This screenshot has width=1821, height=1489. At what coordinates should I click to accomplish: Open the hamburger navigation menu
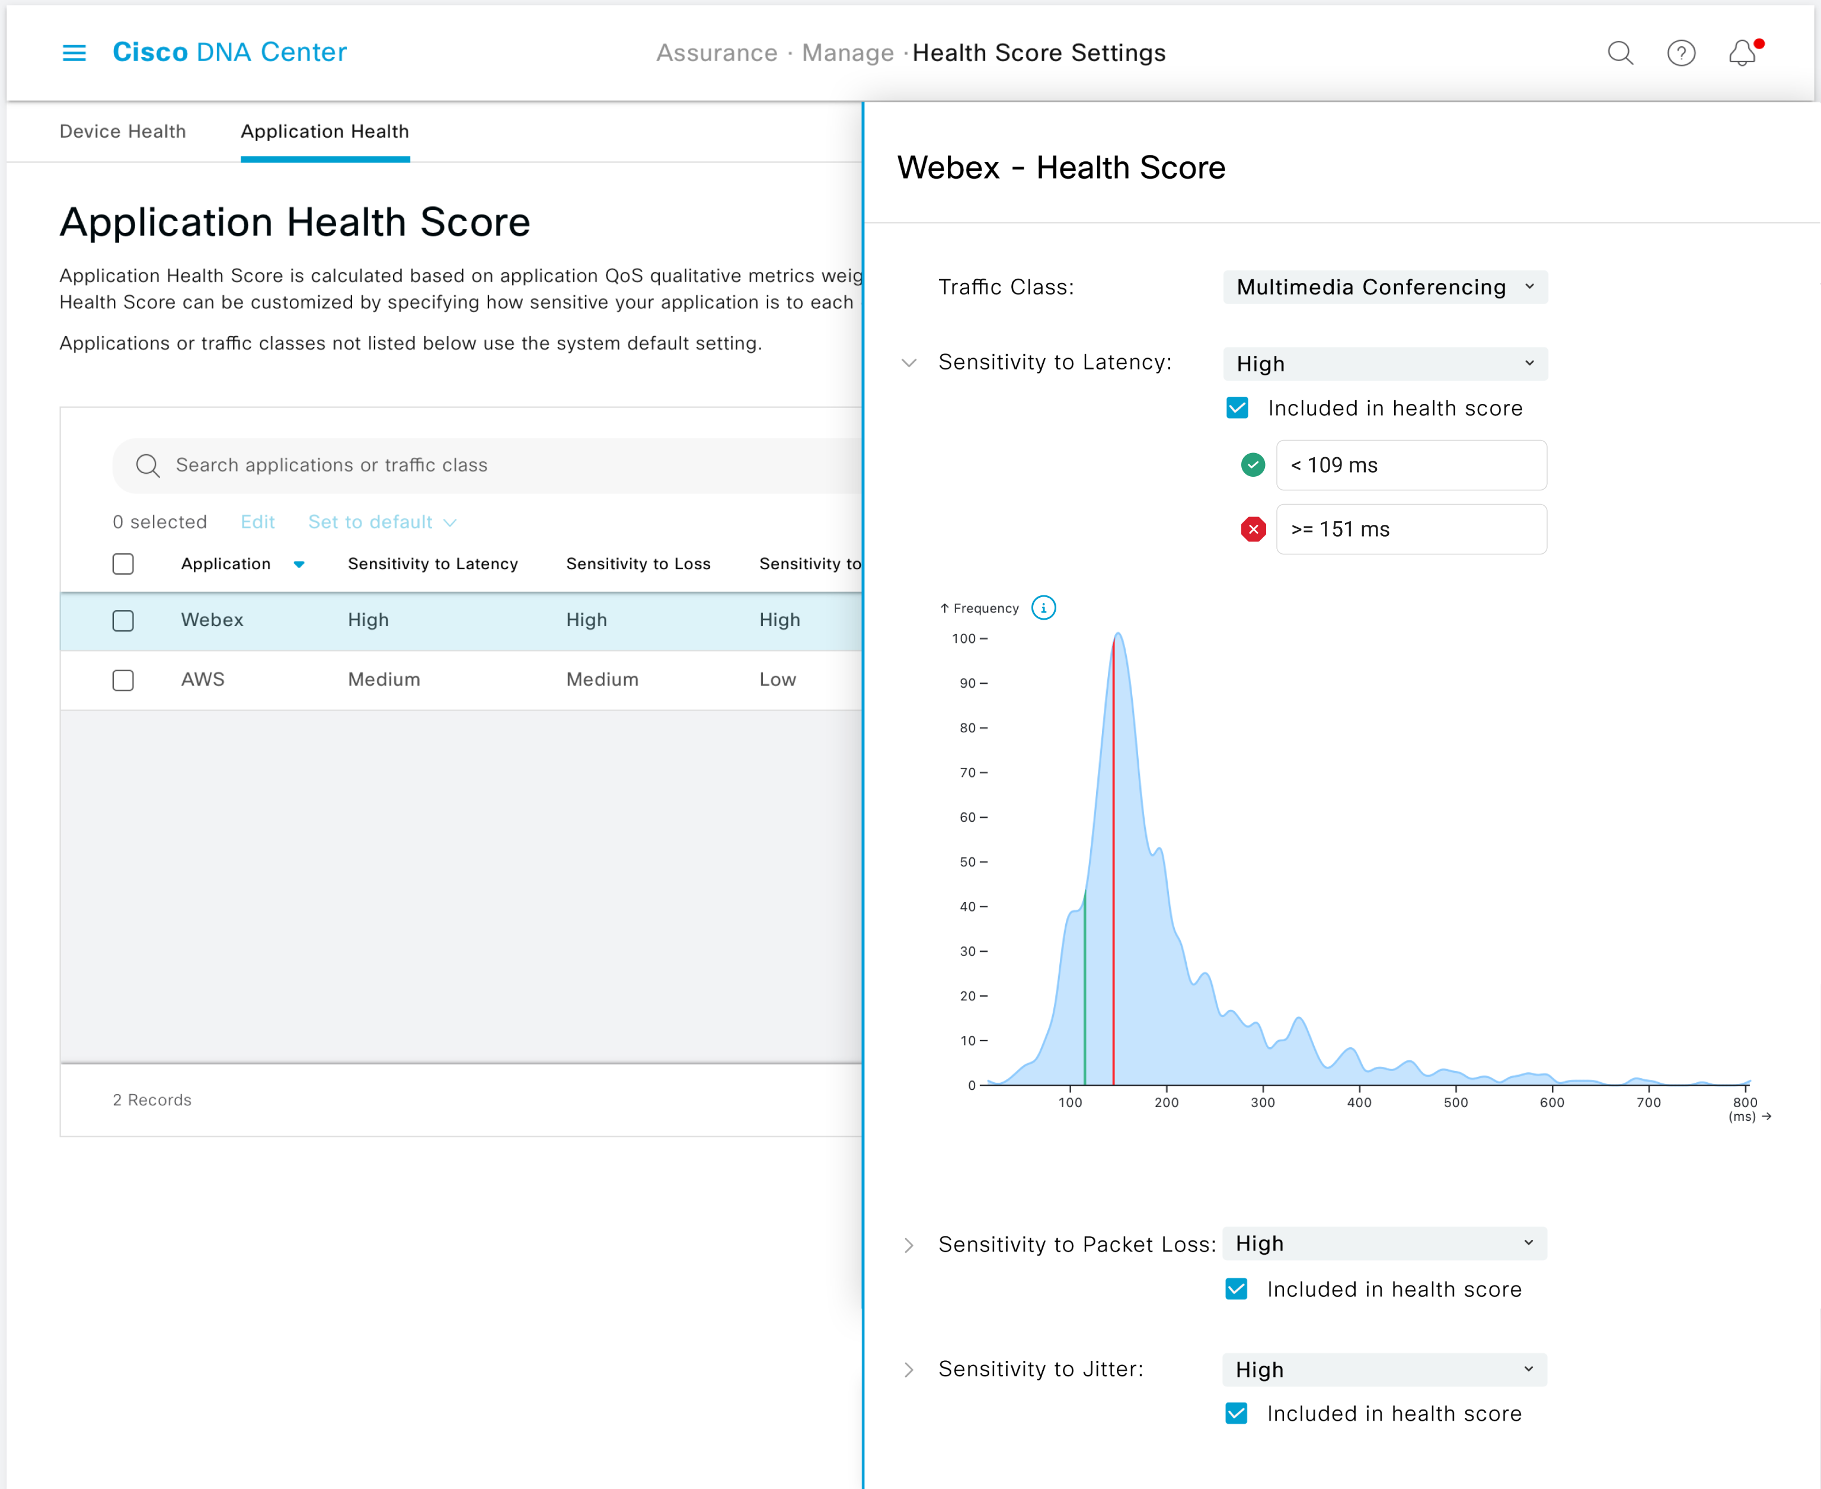(75, 53)
